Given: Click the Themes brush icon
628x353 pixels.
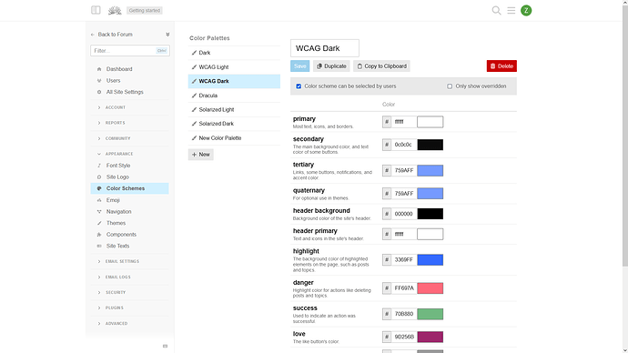Looking at the screenshot, I should pos(99,223).
